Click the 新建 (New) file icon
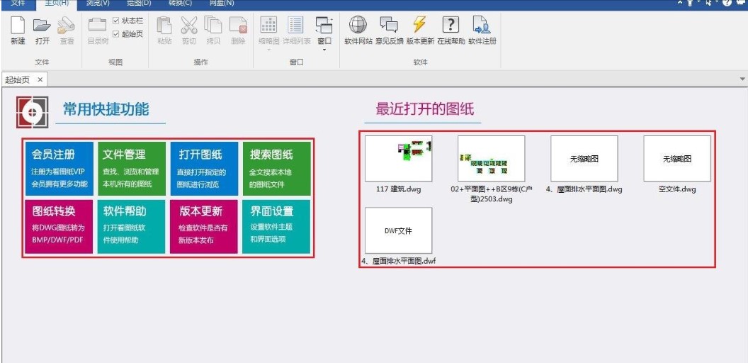 (18, 25)
